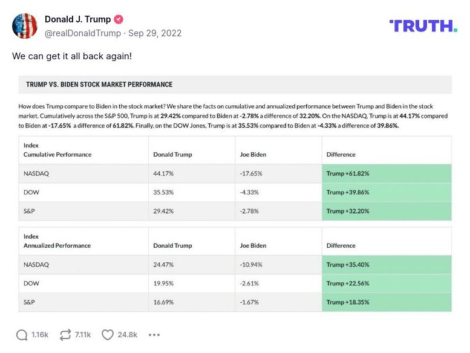Click the "-17.65%" Biden NASDAQ table value
470x353 pixels.
(250, 173)
